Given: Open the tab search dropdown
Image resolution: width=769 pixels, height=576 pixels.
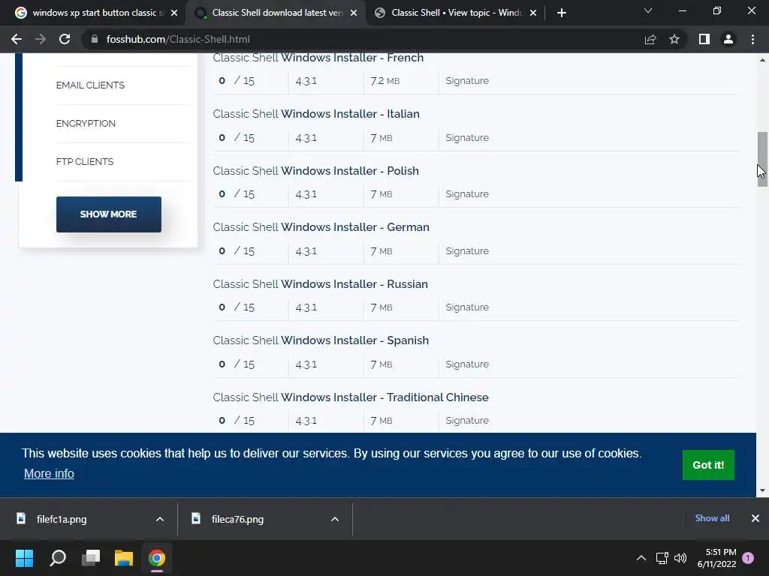Looking at the screenshot, I should tap(648, 10).
